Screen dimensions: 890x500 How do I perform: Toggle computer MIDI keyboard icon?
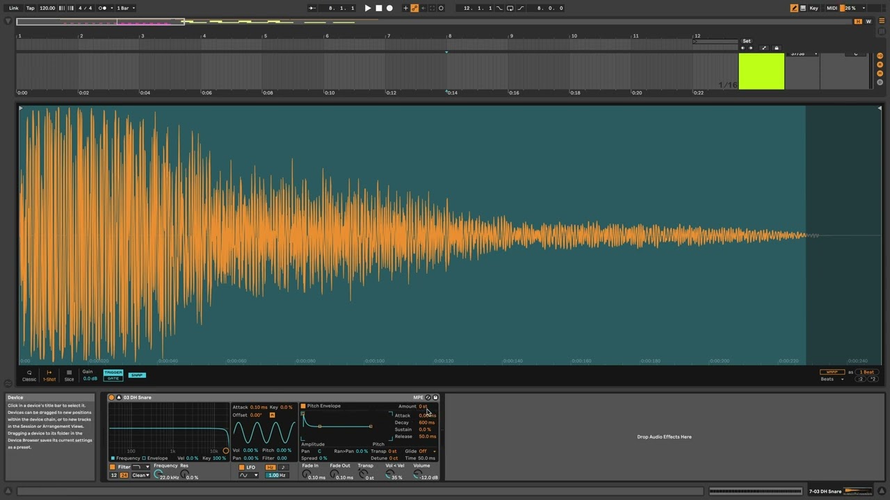coord(803,8)
